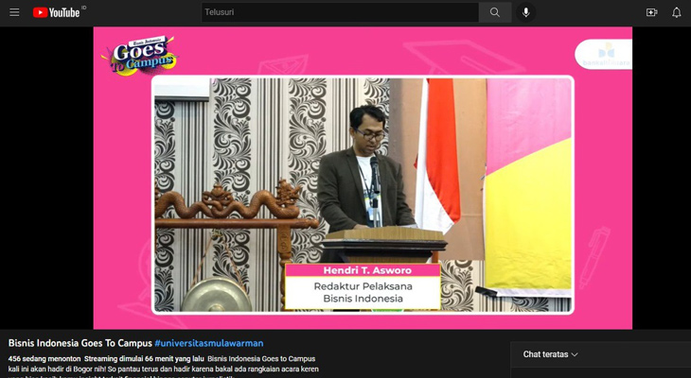
Task: Open the hamburger guide menu
Action: 14,12
